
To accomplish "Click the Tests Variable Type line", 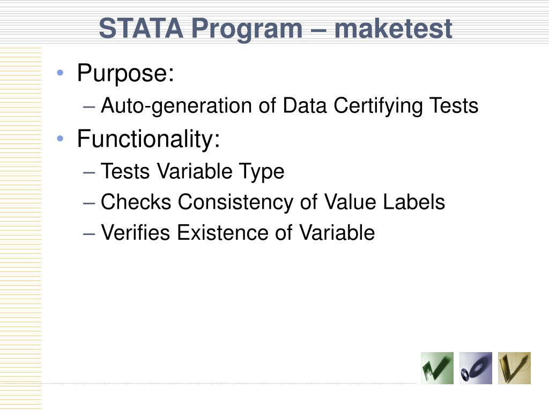I will (192, 171).
